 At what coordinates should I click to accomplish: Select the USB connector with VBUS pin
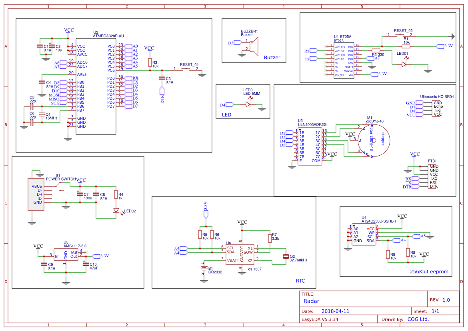pyautogui.click(x=36, y=195)
